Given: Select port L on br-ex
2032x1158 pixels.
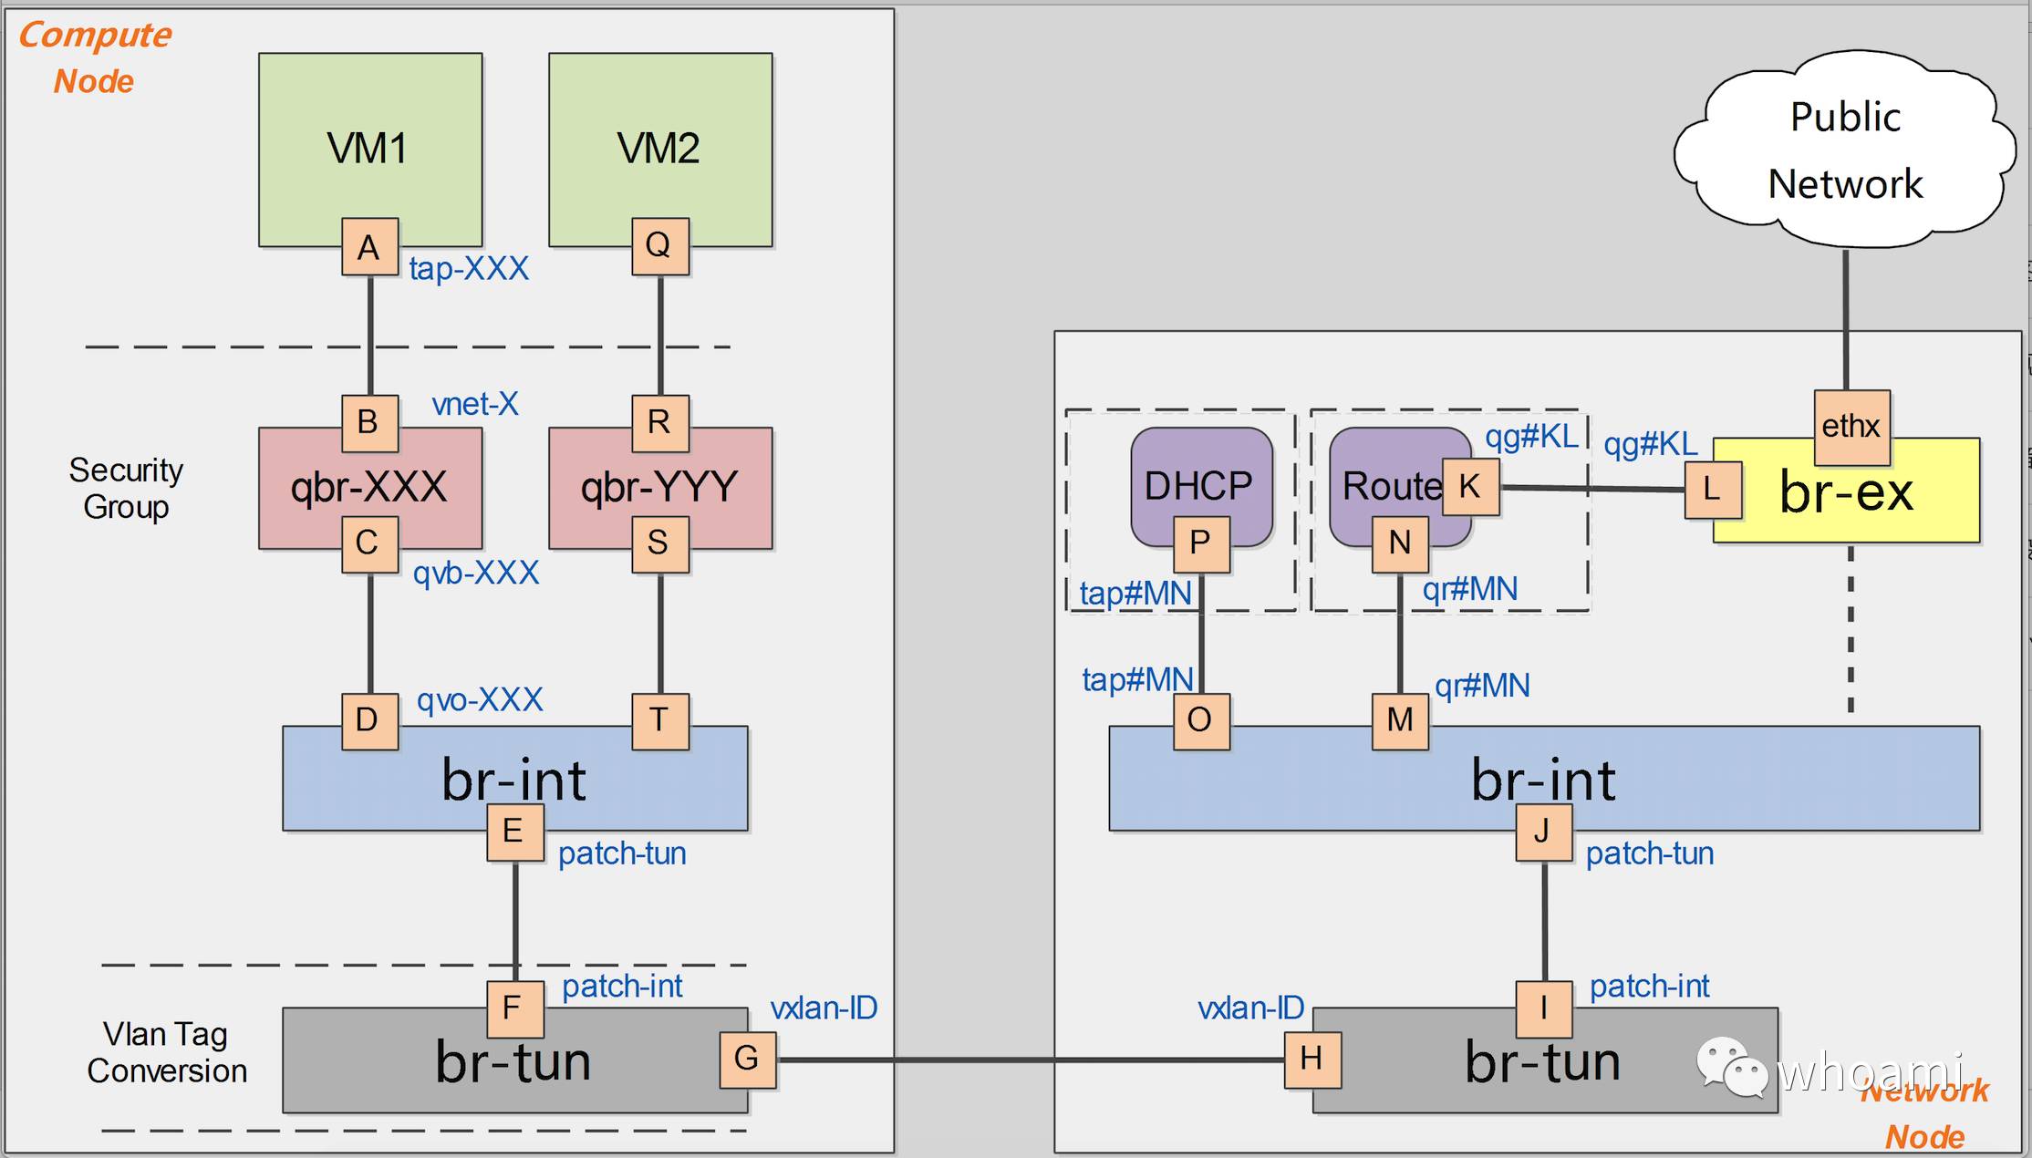Looking at the screenshot, I should (1712, 490).
